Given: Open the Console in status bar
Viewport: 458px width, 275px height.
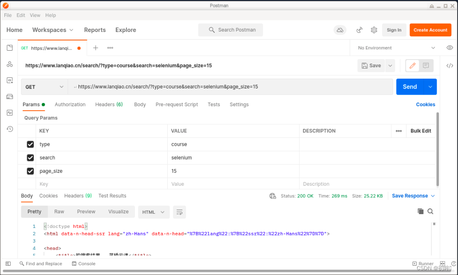Looking at the screenshot, I should [x=83, y=263].
